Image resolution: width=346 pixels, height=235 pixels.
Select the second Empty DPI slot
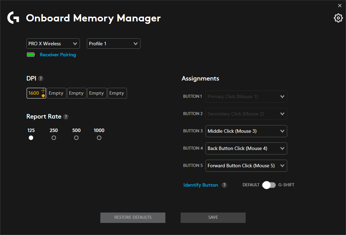pos(76,93)
